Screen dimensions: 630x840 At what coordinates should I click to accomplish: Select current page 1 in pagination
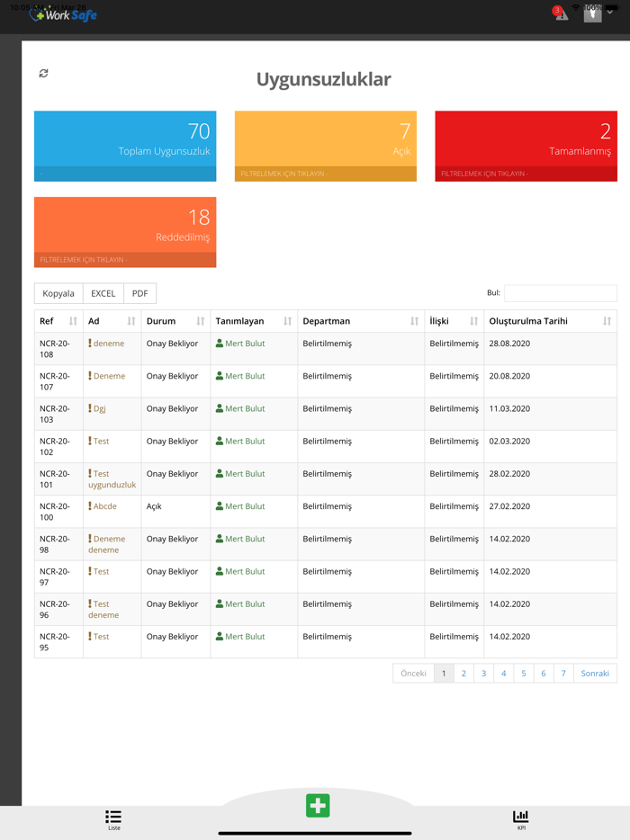pyautogui.click(x=444, y=674)
